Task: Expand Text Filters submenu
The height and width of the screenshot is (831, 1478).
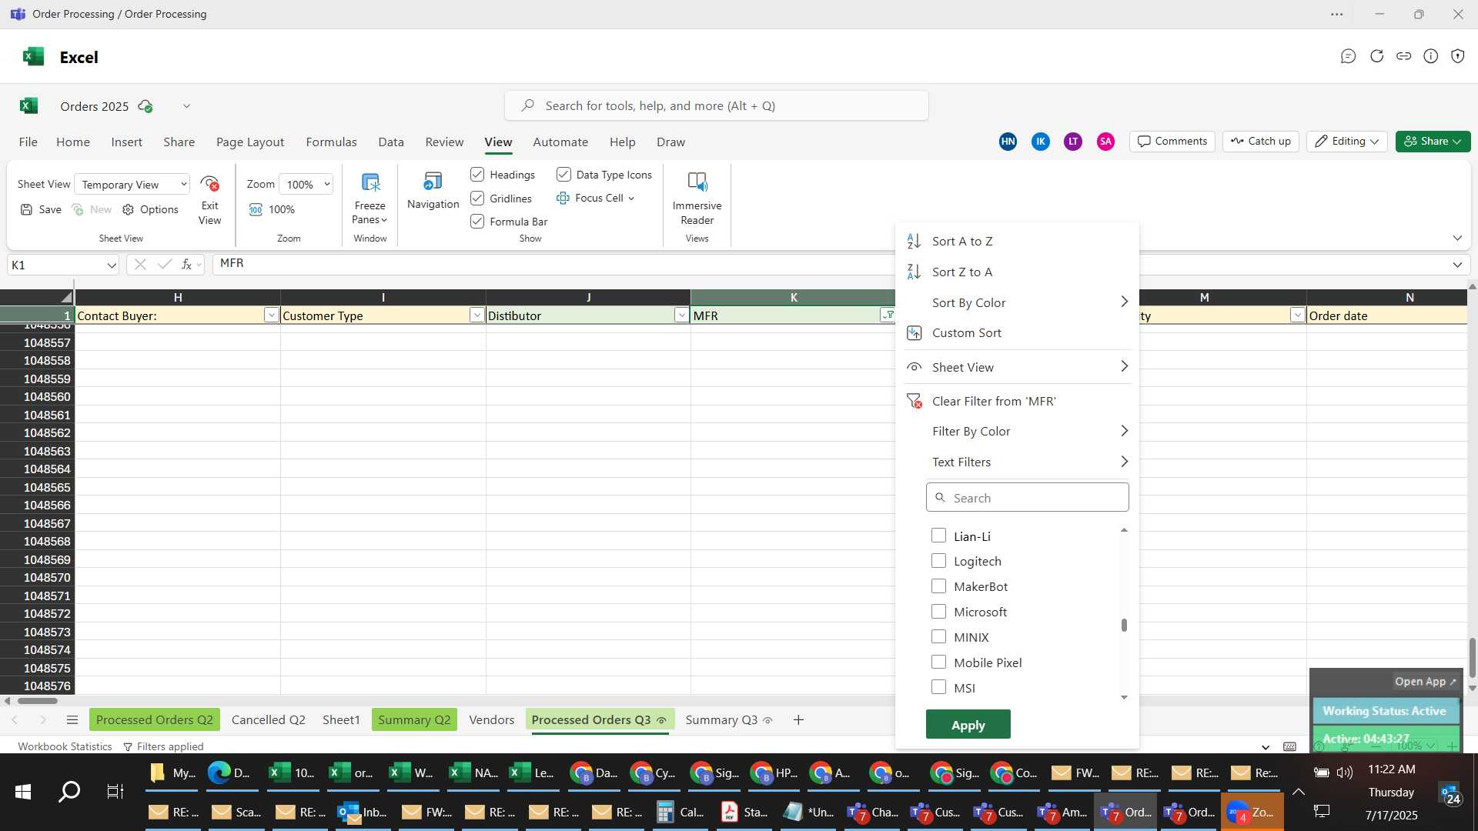Action: tap(1124, 462)
